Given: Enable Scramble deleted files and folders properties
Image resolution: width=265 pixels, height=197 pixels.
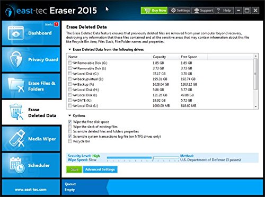Looking at the screenshot, I should tap(70, 131).
